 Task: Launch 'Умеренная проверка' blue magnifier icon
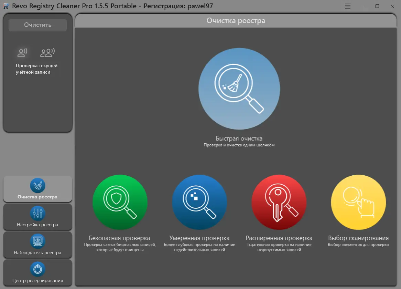click(x=199, y=202)
